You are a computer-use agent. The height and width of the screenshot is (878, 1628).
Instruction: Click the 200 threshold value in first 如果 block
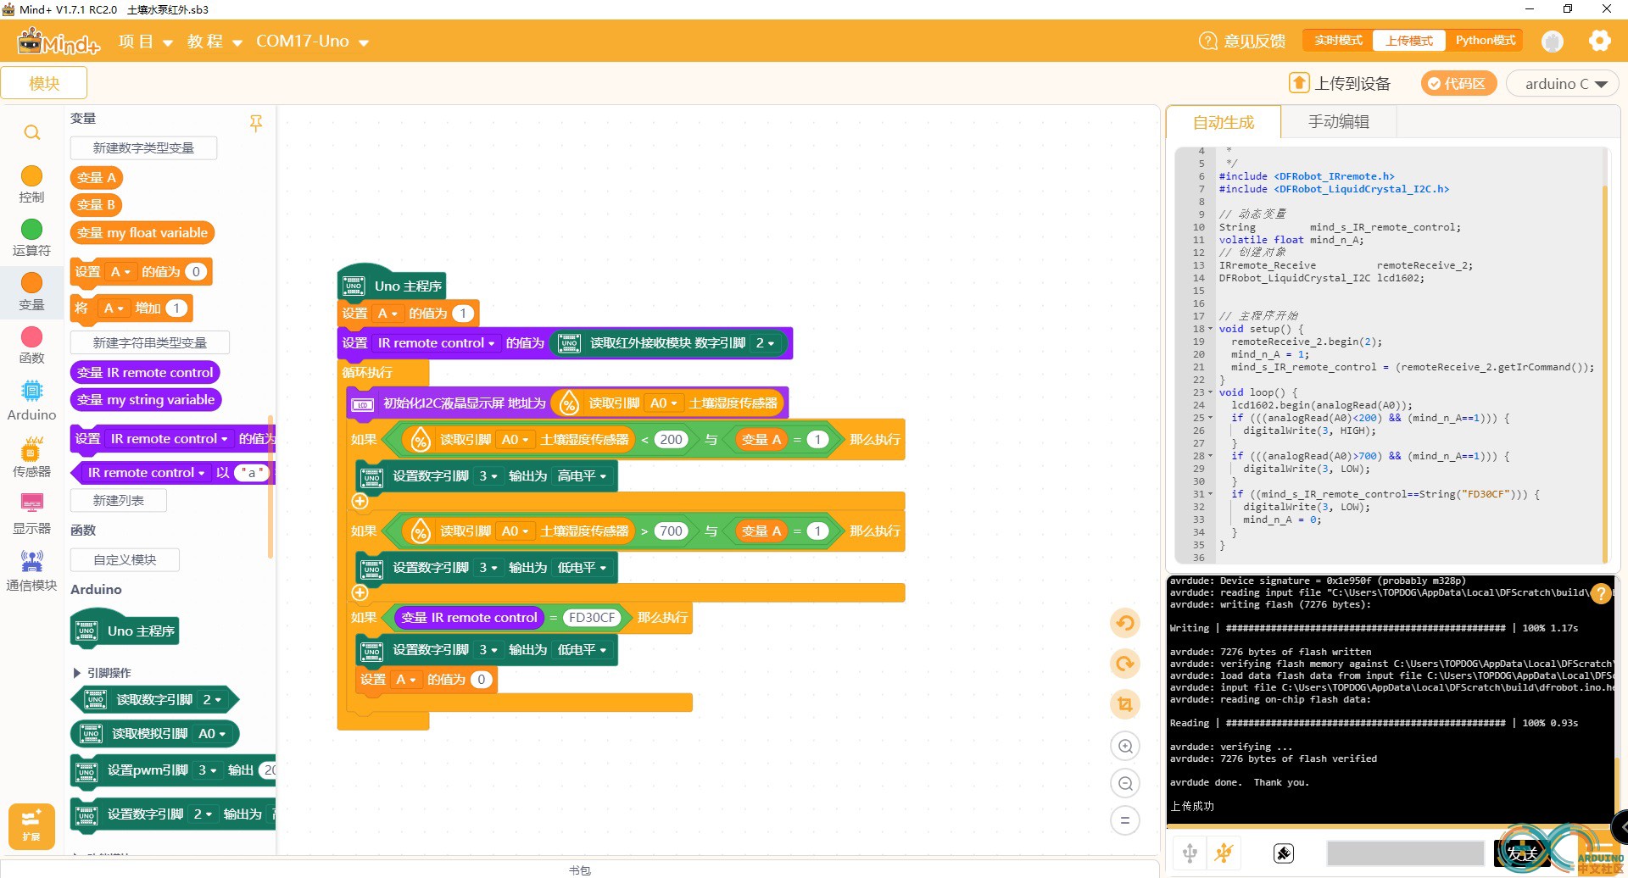coord(671,440)
